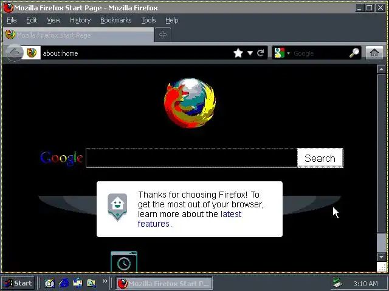
Task: Click the clock history icon at bottom
Action: click(x=124, y=262)
